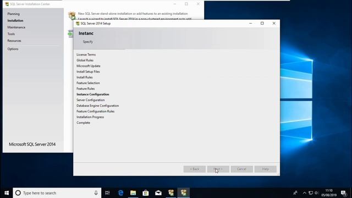
Task: Select Resources in Installation Center
Action: (14, 41)
